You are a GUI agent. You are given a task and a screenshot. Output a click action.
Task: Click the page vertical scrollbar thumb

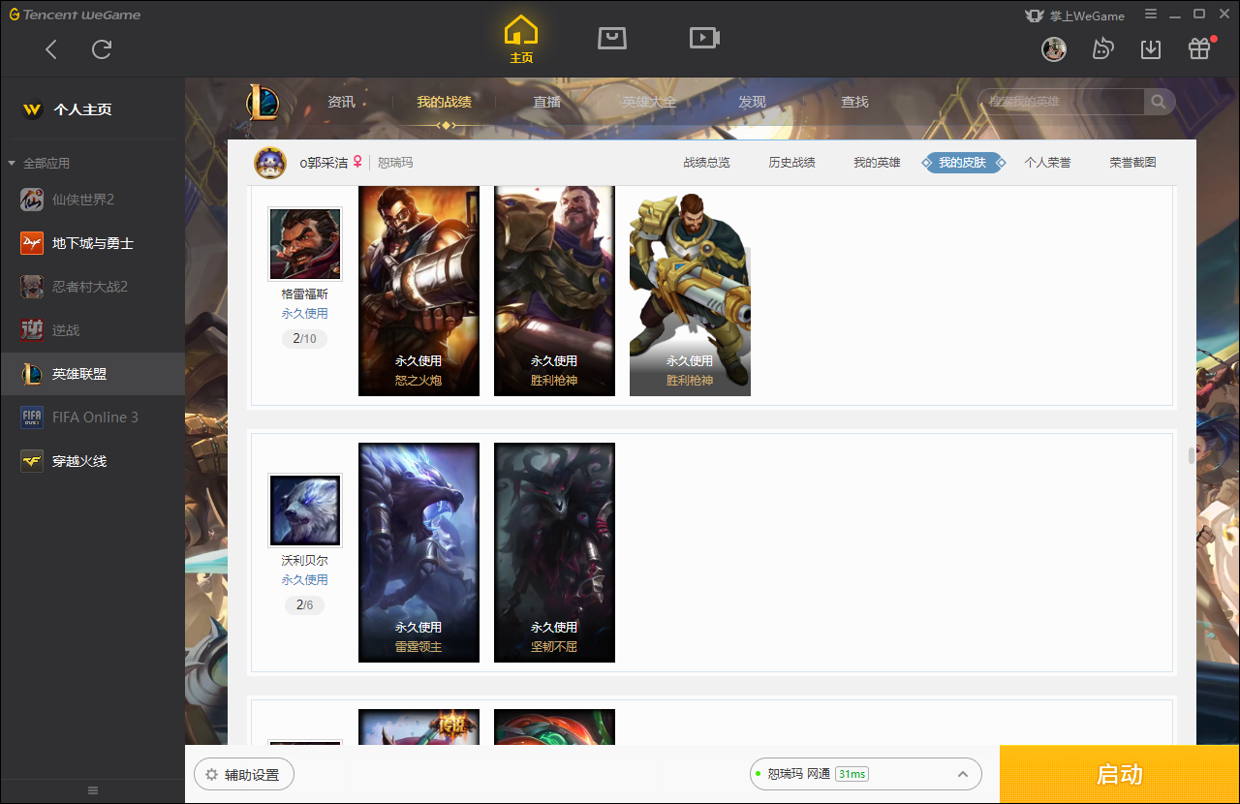pyautogui.click(x=1192, y=456)
